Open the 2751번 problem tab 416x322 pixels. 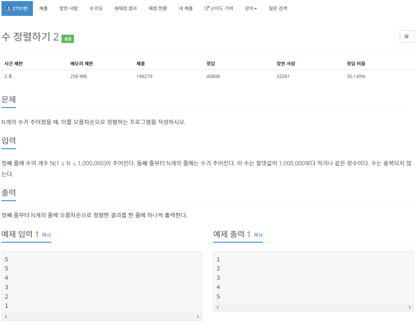point(17,8)
